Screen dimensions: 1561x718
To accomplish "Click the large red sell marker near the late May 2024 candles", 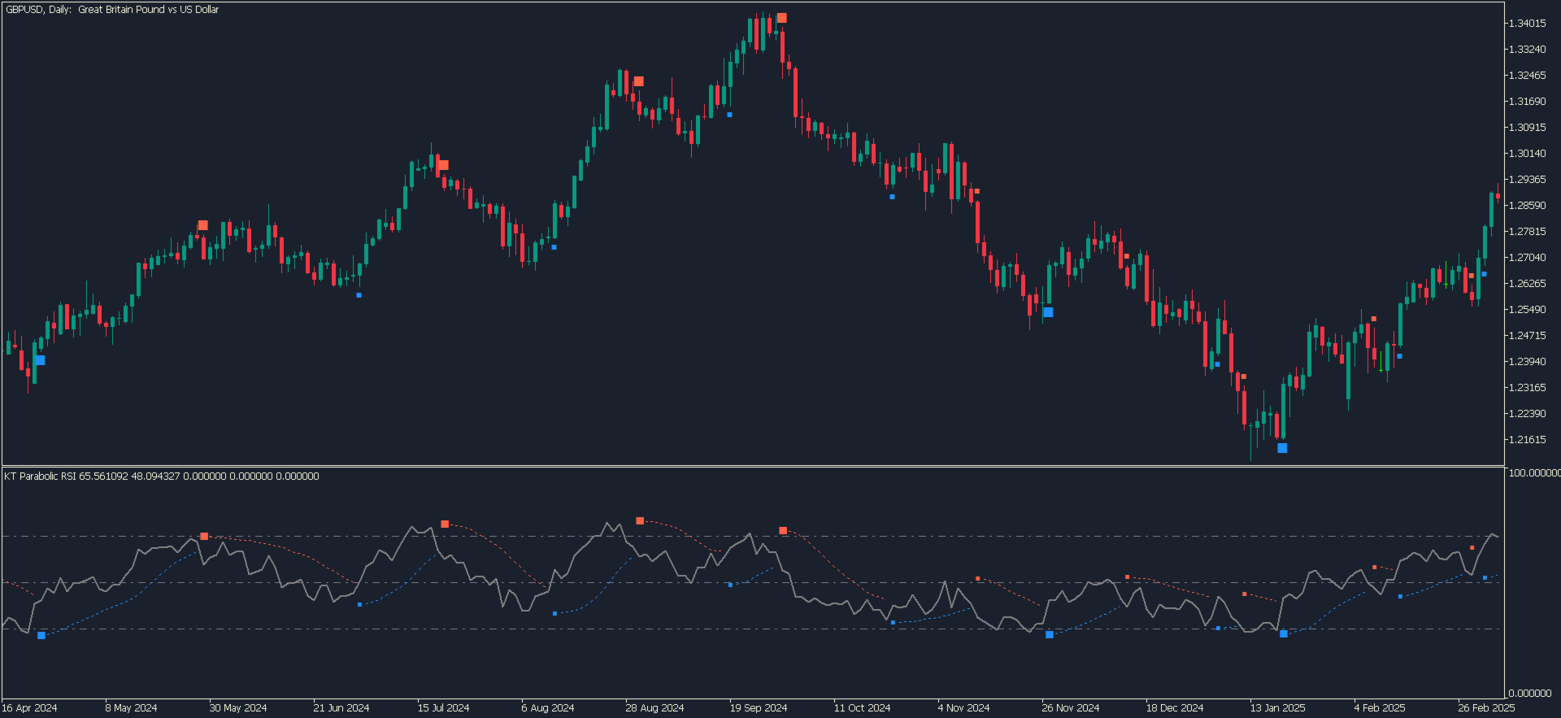I will pos(203,225).
